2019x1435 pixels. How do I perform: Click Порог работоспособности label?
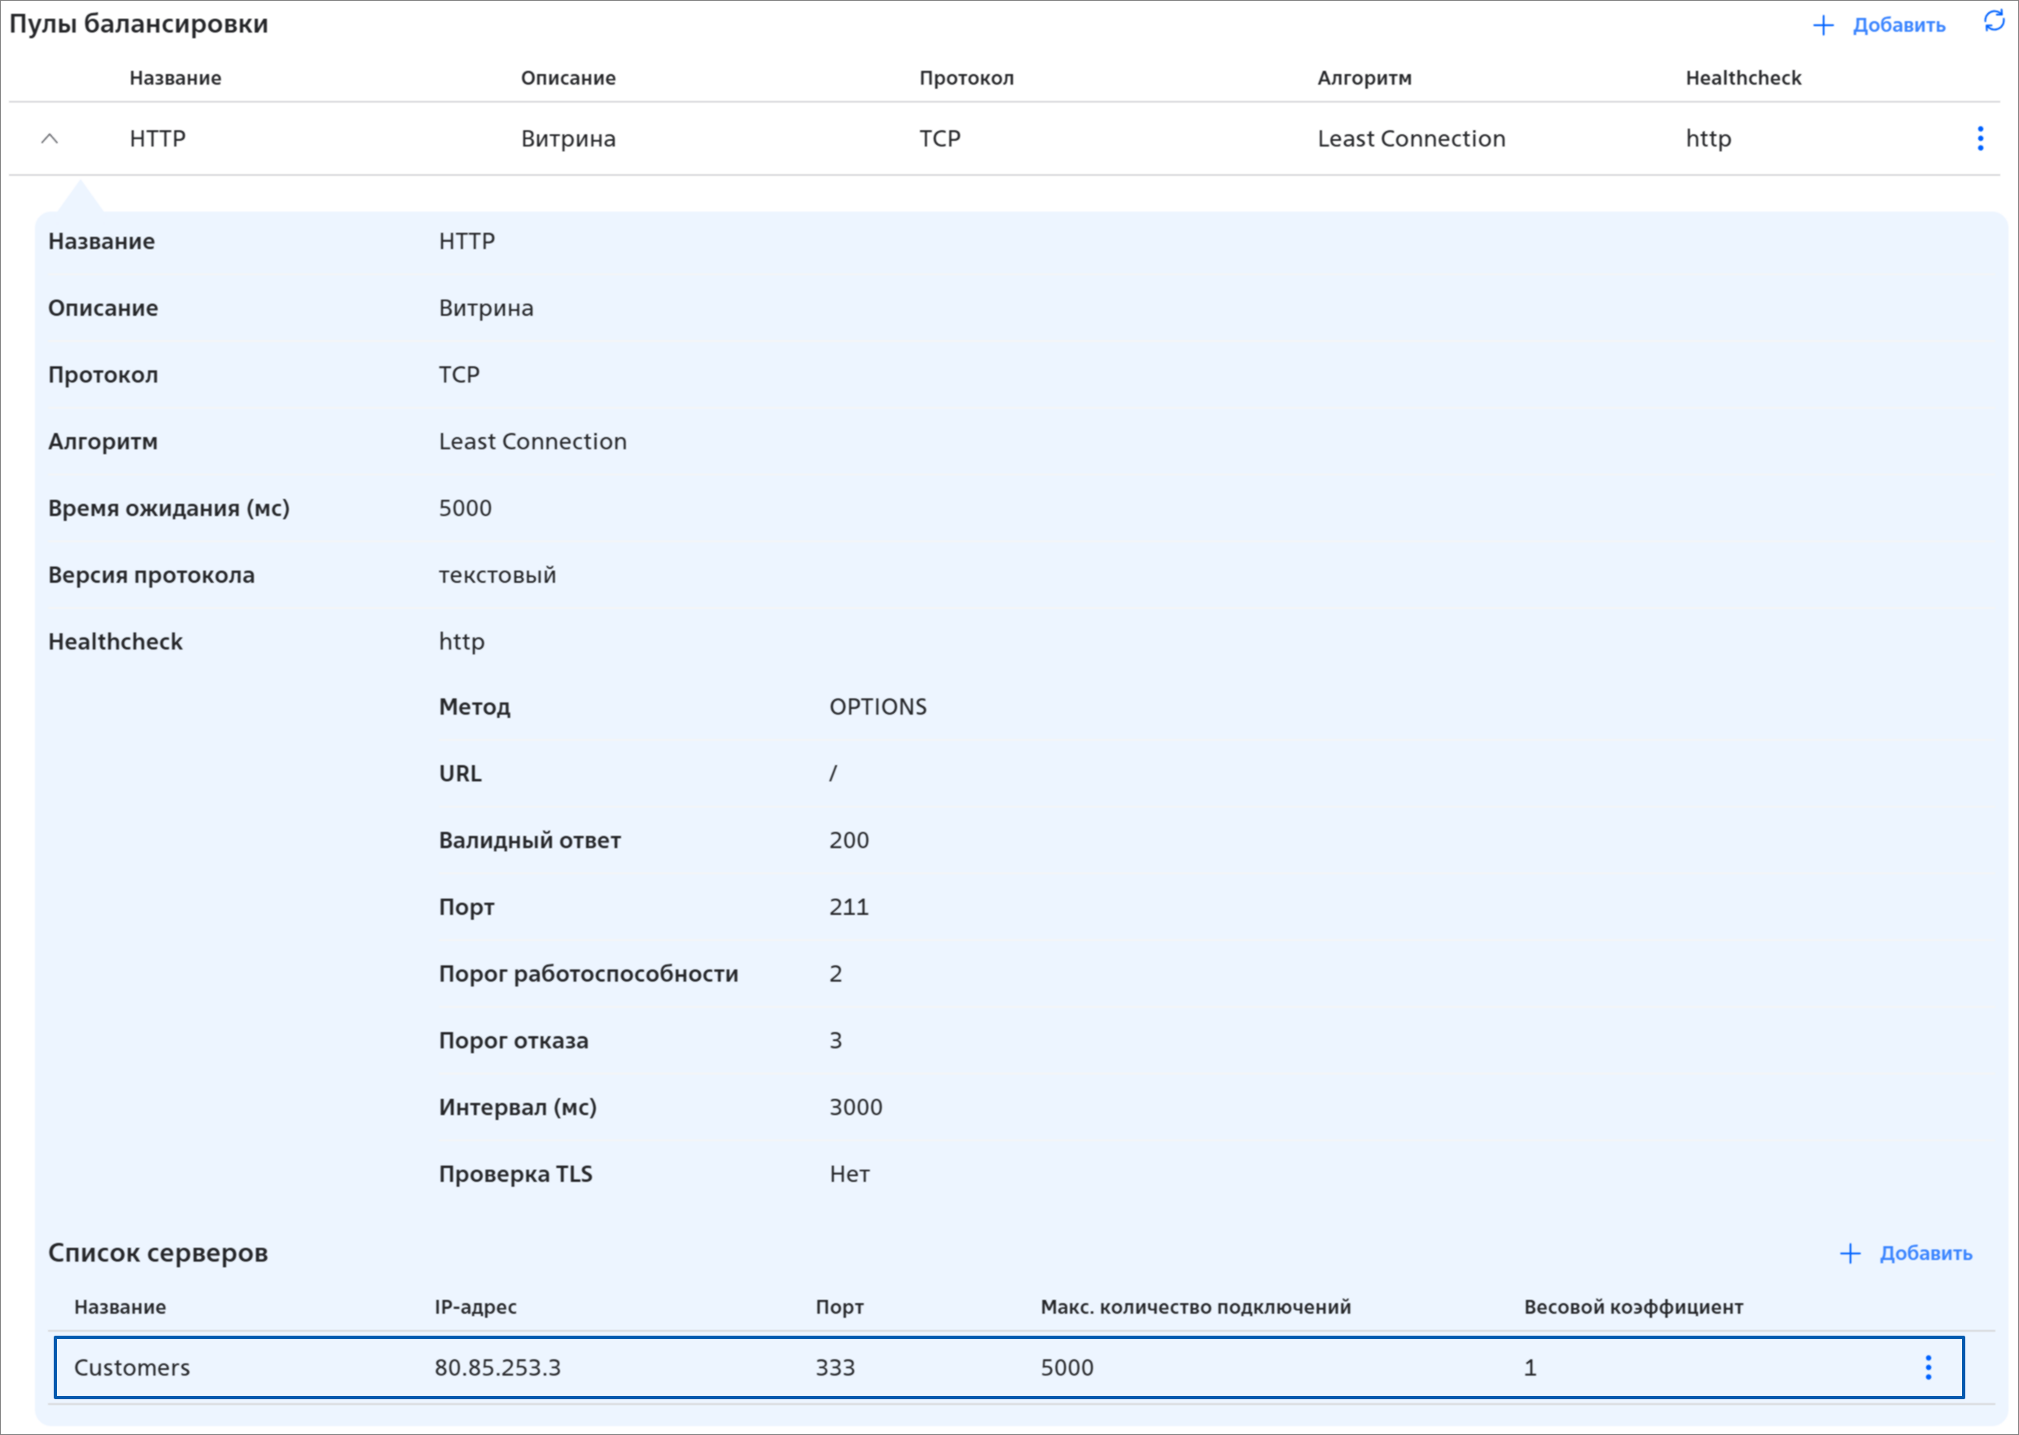coord(589,973)
